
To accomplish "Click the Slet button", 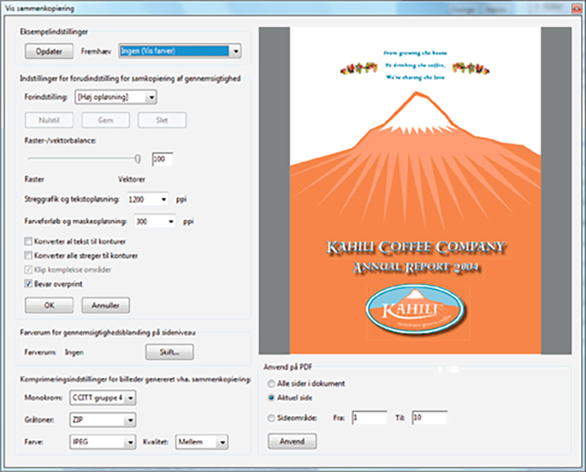I will (x=162, y=120).
